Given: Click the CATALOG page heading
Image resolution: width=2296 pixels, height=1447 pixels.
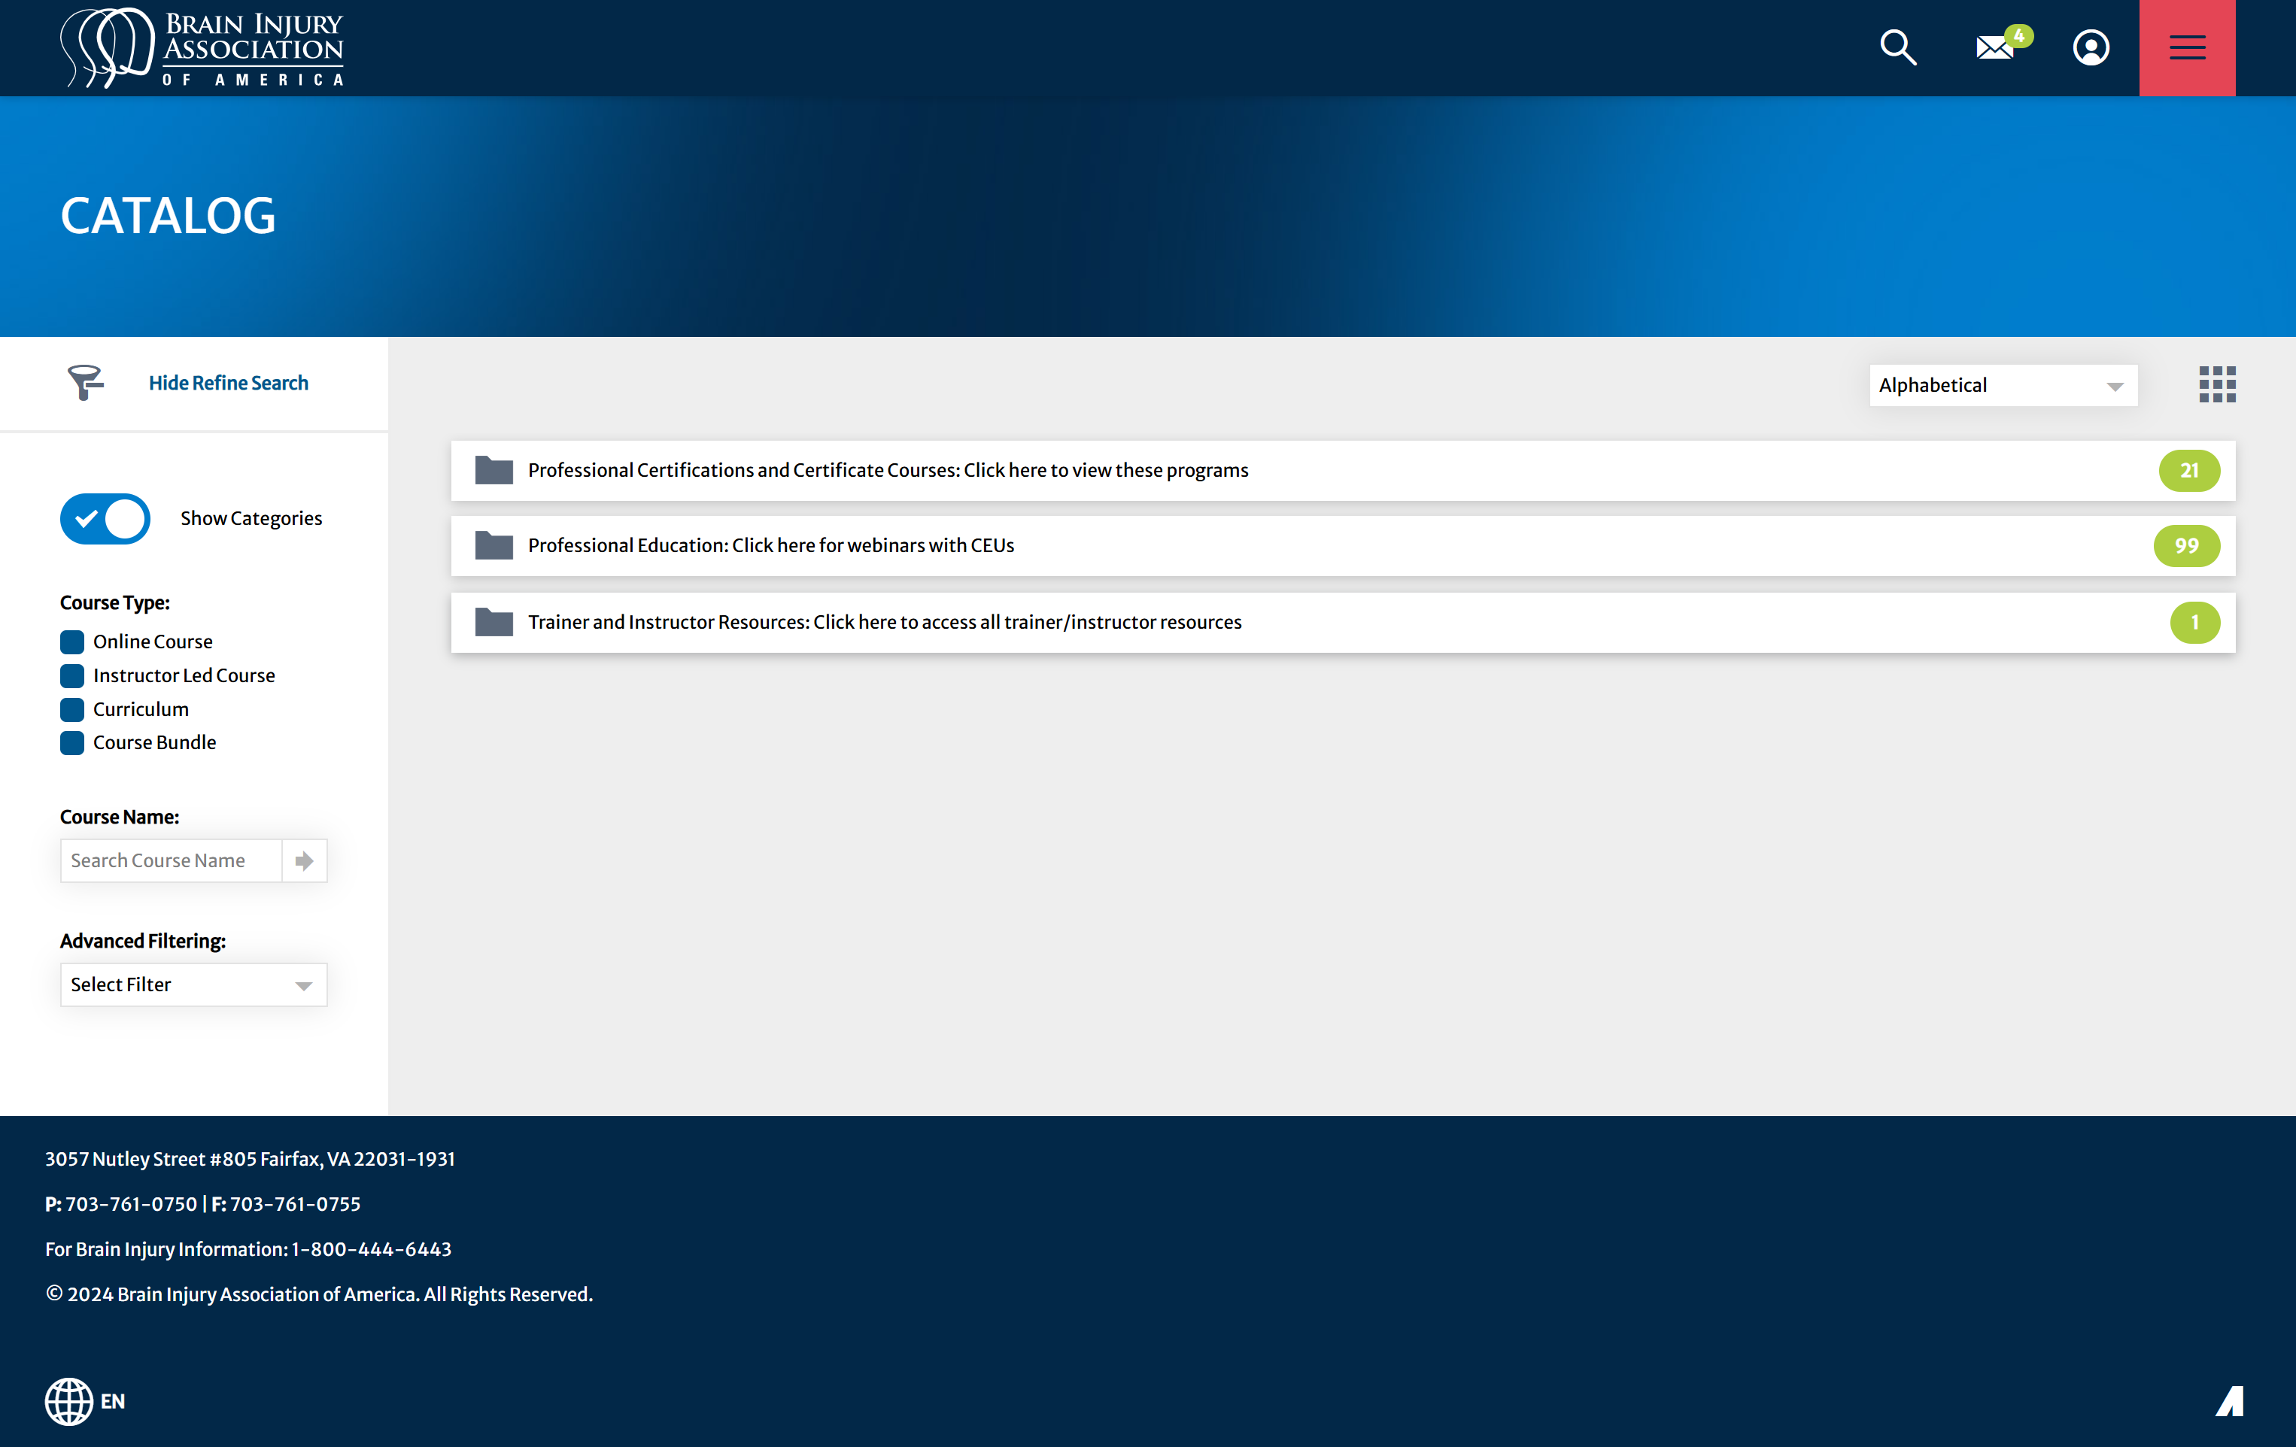Looking at the screenshot, I should (x=168, y=217).
